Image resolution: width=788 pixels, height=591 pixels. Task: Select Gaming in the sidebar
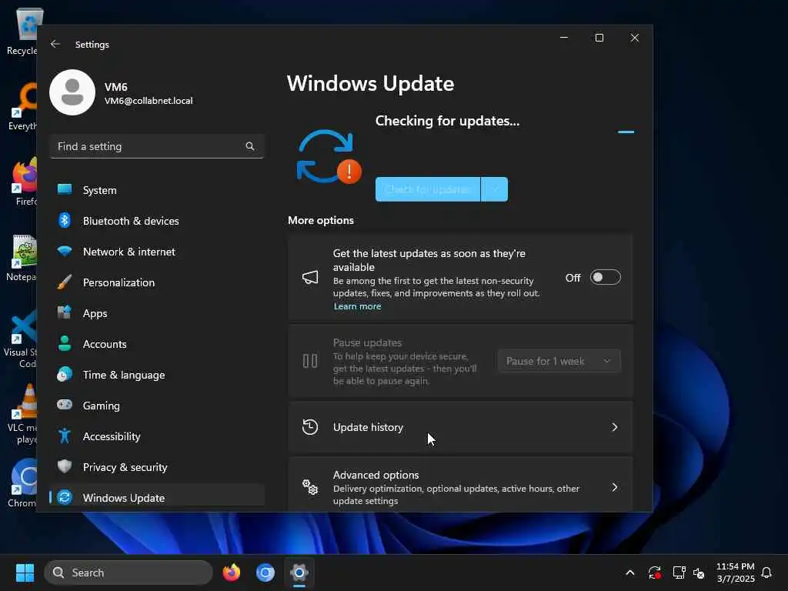tap(157, 406)
